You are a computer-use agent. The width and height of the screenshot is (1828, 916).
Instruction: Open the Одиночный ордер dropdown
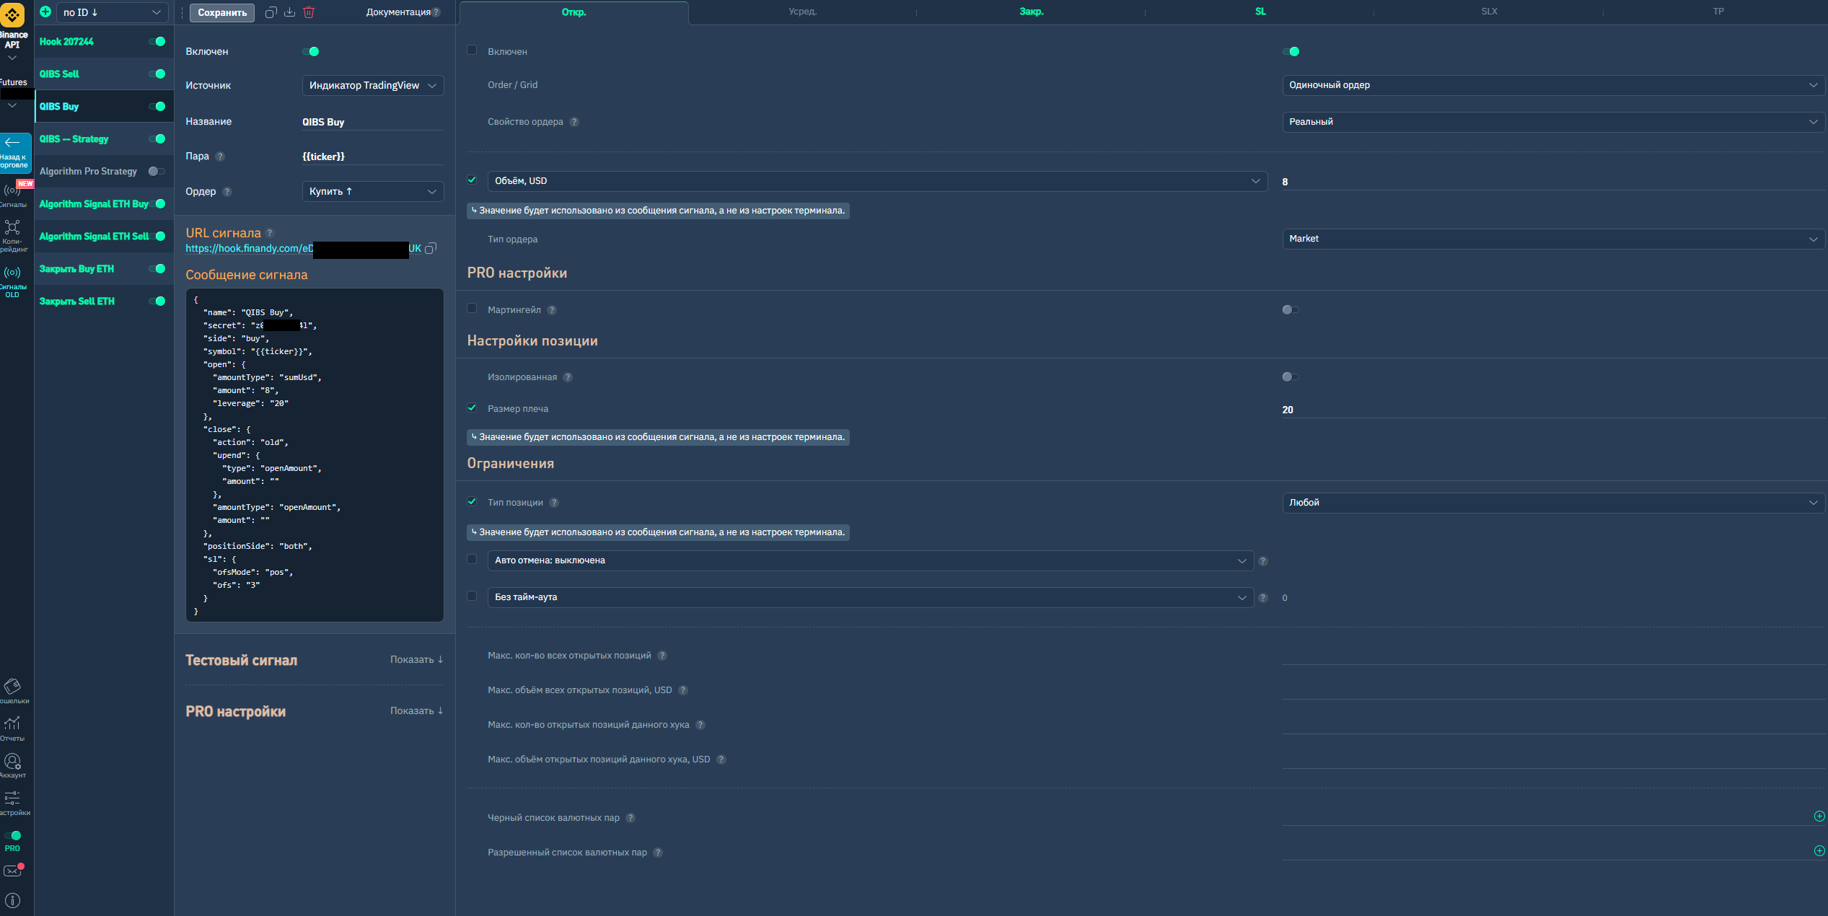point(1553,85)
